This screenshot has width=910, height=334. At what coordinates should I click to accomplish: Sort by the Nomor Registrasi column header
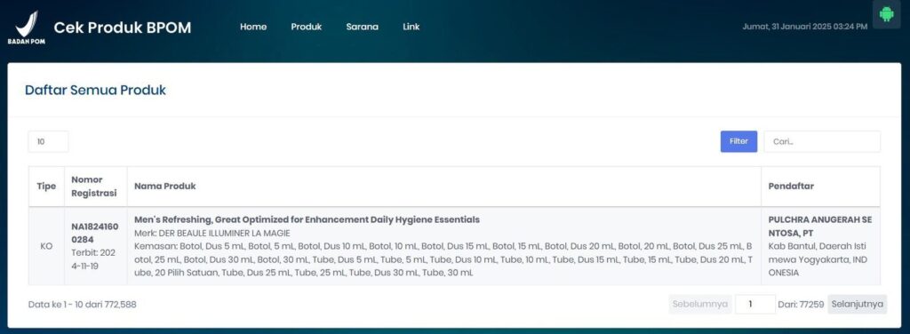96,187
